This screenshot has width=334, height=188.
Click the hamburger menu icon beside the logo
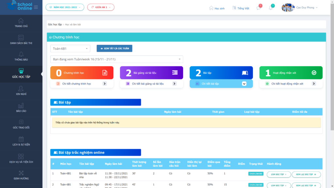[36, 7]
